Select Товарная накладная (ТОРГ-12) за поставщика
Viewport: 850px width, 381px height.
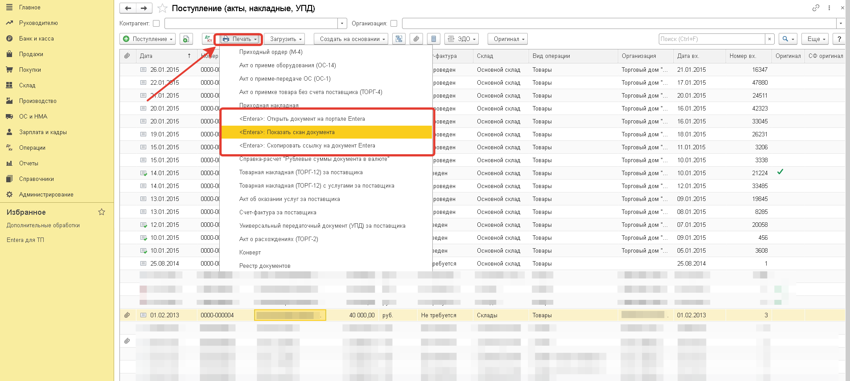pyautogui.click(x=326, y=172)
